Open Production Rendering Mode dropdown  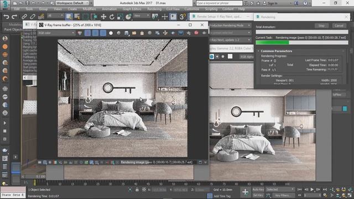click(x=230, y=25)
